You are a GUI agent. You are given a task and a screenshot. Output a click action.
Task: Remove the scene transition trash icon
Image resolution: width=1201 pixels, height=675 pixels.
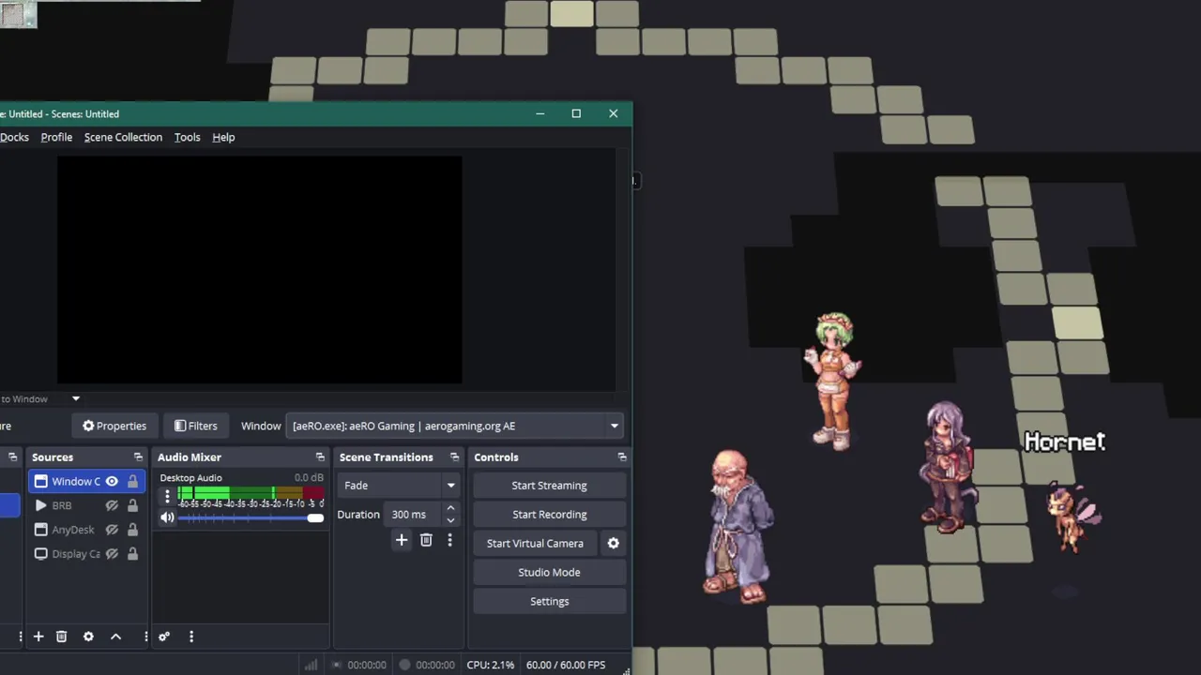click(426, 540)
